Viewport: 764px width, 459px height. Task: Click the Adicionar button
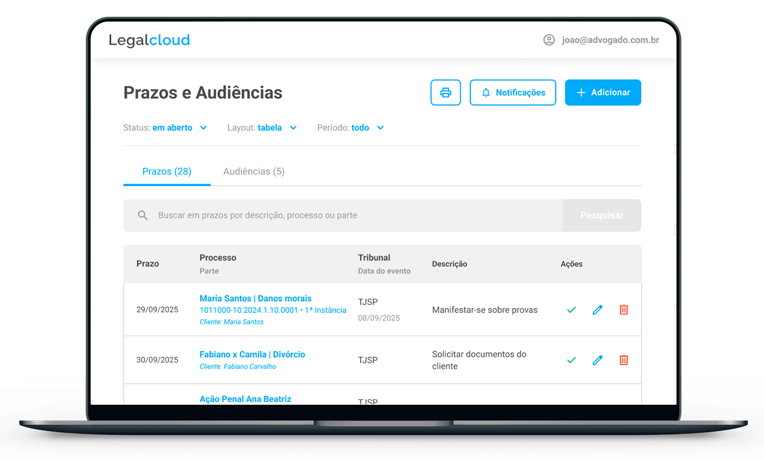click(603, 92)
